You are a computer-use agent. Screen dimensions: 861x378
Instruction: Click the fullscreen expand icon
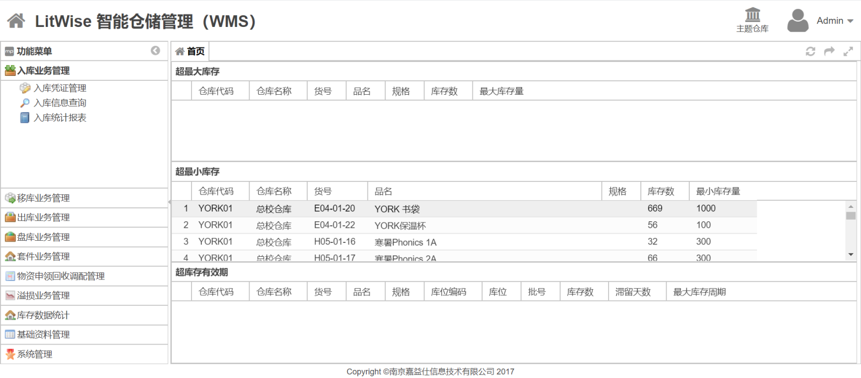click(848, 51)
